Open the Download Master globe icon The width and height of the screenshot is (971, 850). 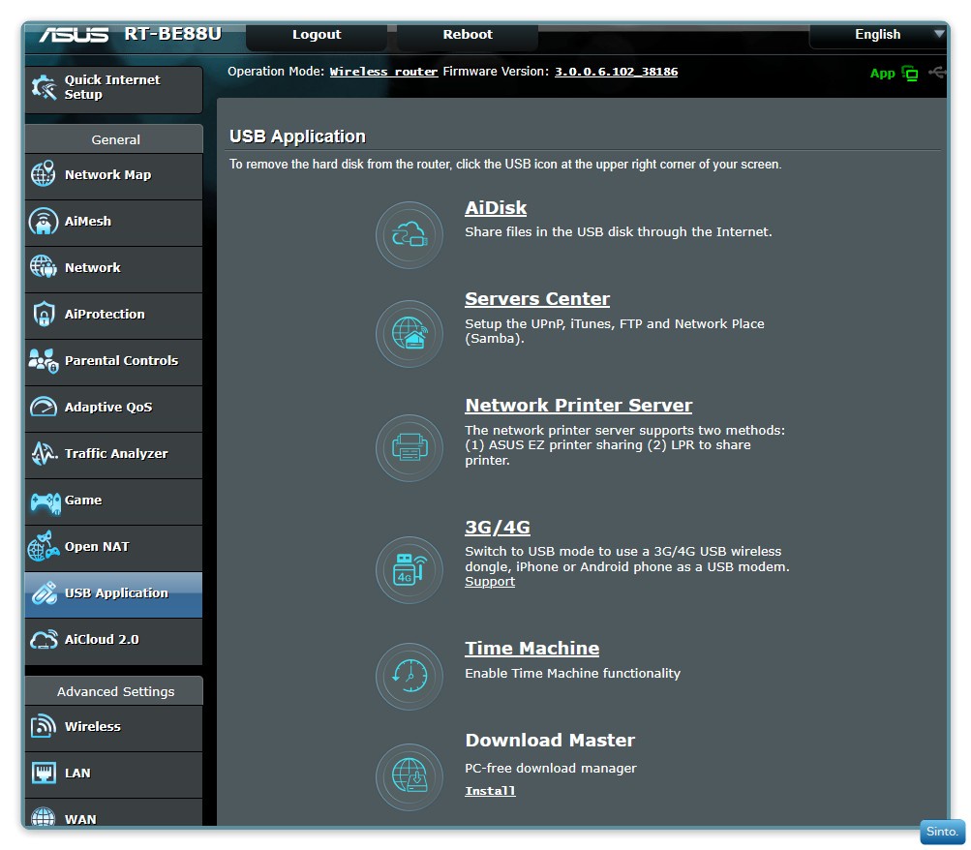tap(410, 777)
